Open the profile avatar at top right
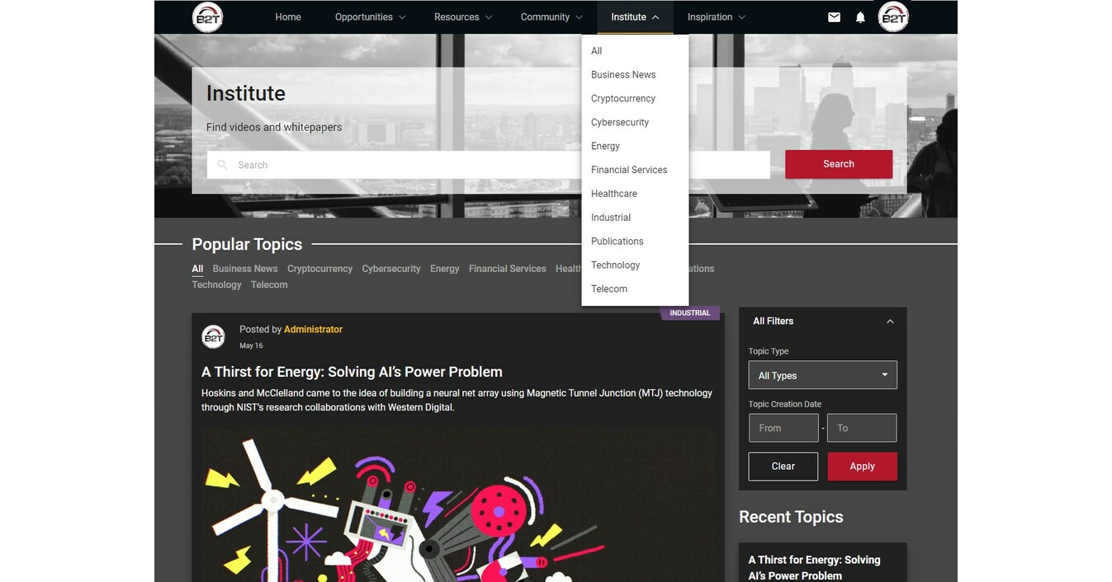 tap(893, 16)
